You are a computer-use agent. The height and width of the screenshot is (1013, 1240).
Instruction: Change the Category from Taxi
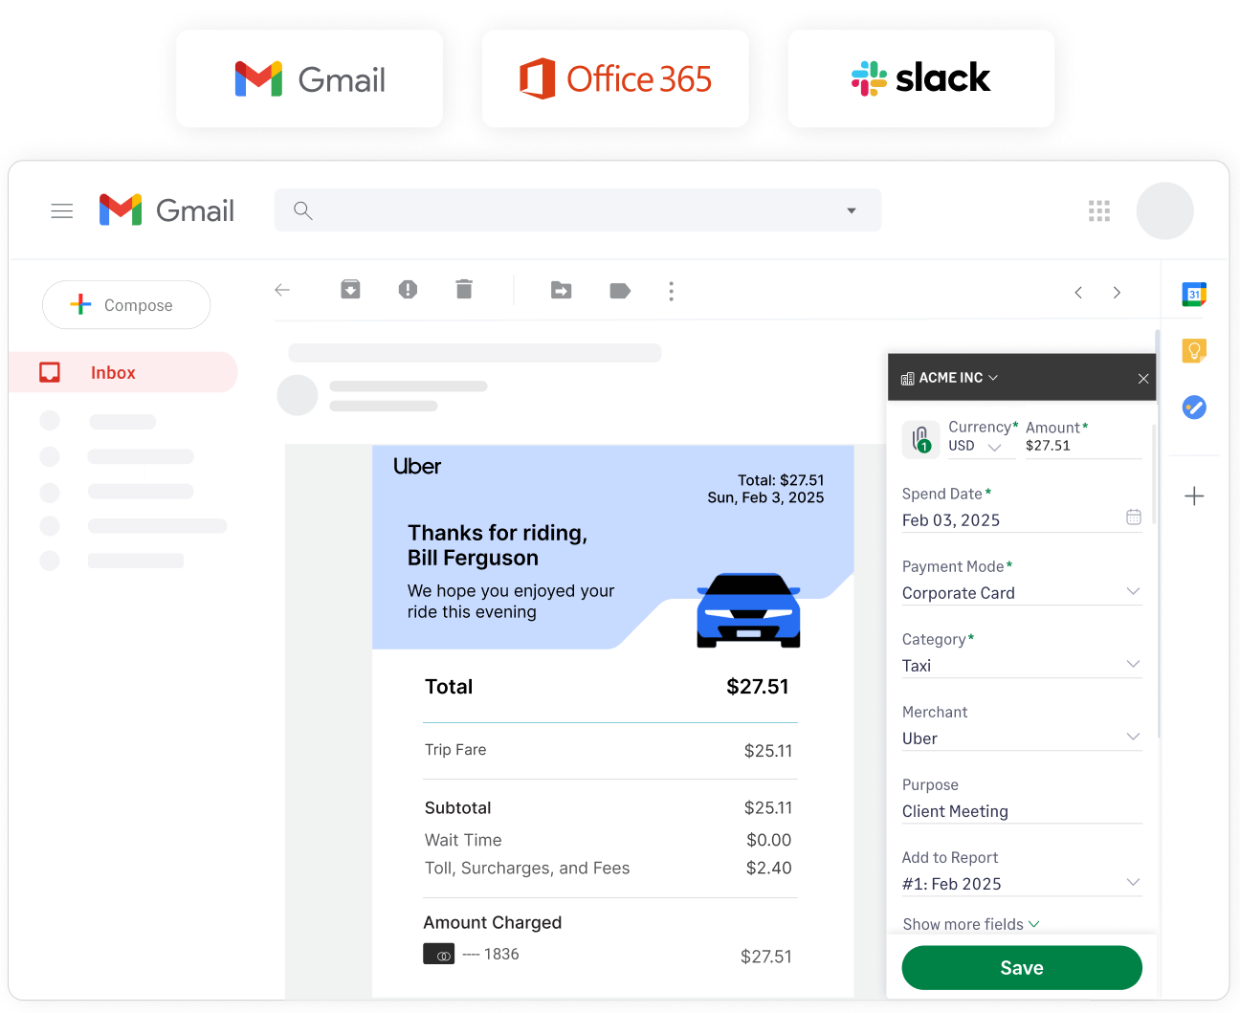1022,665
